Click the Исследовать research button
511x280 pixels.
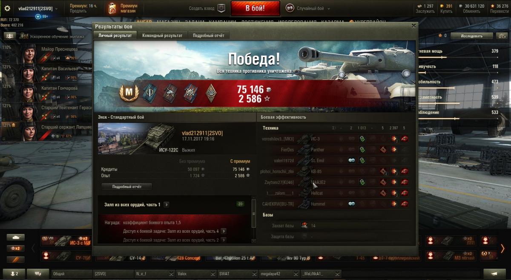(x=472, y=36)
